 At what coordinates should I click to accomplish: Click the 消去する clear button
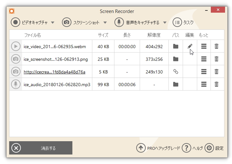(x=41, y=148)
